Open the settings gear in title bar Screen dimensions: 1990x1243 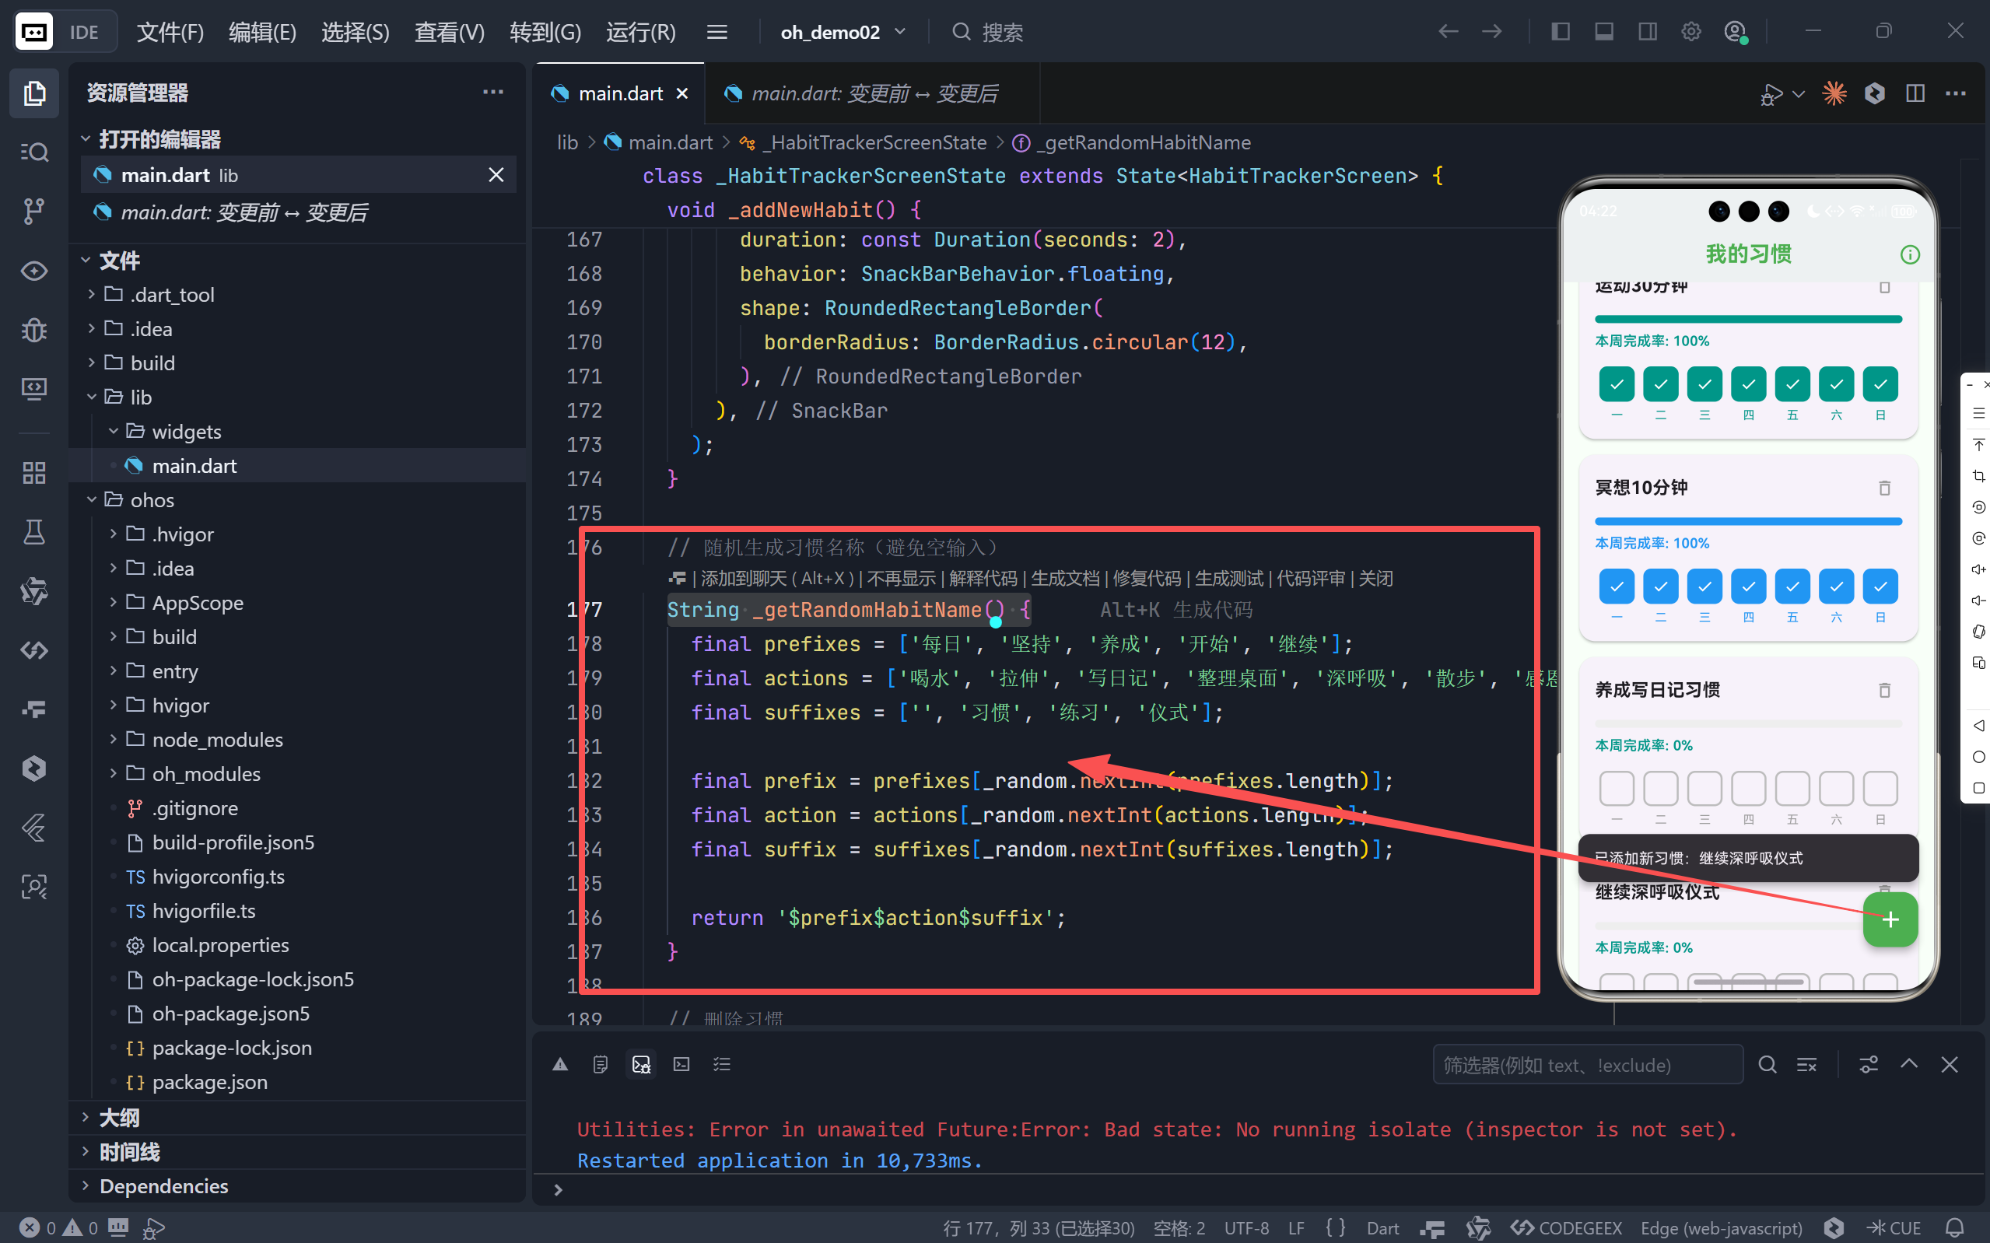(x=1690, y=32)
